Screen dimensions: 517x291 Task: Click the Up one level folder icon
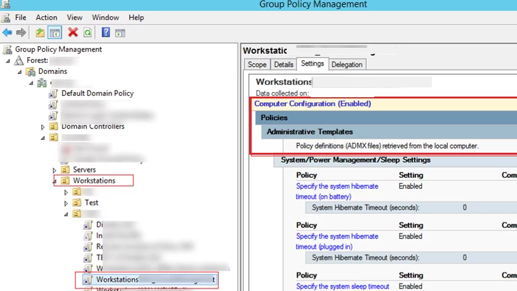click(x=40, y=32)
